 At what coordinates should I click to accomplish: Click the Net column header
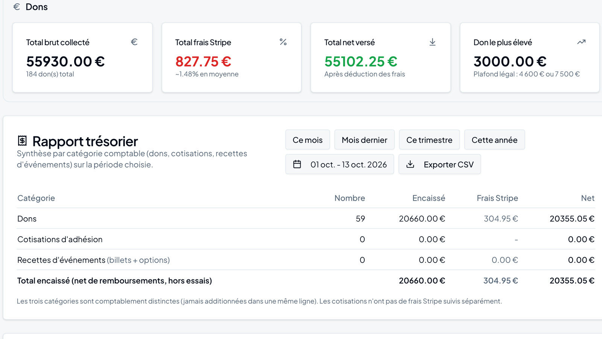tap(588, 198)
